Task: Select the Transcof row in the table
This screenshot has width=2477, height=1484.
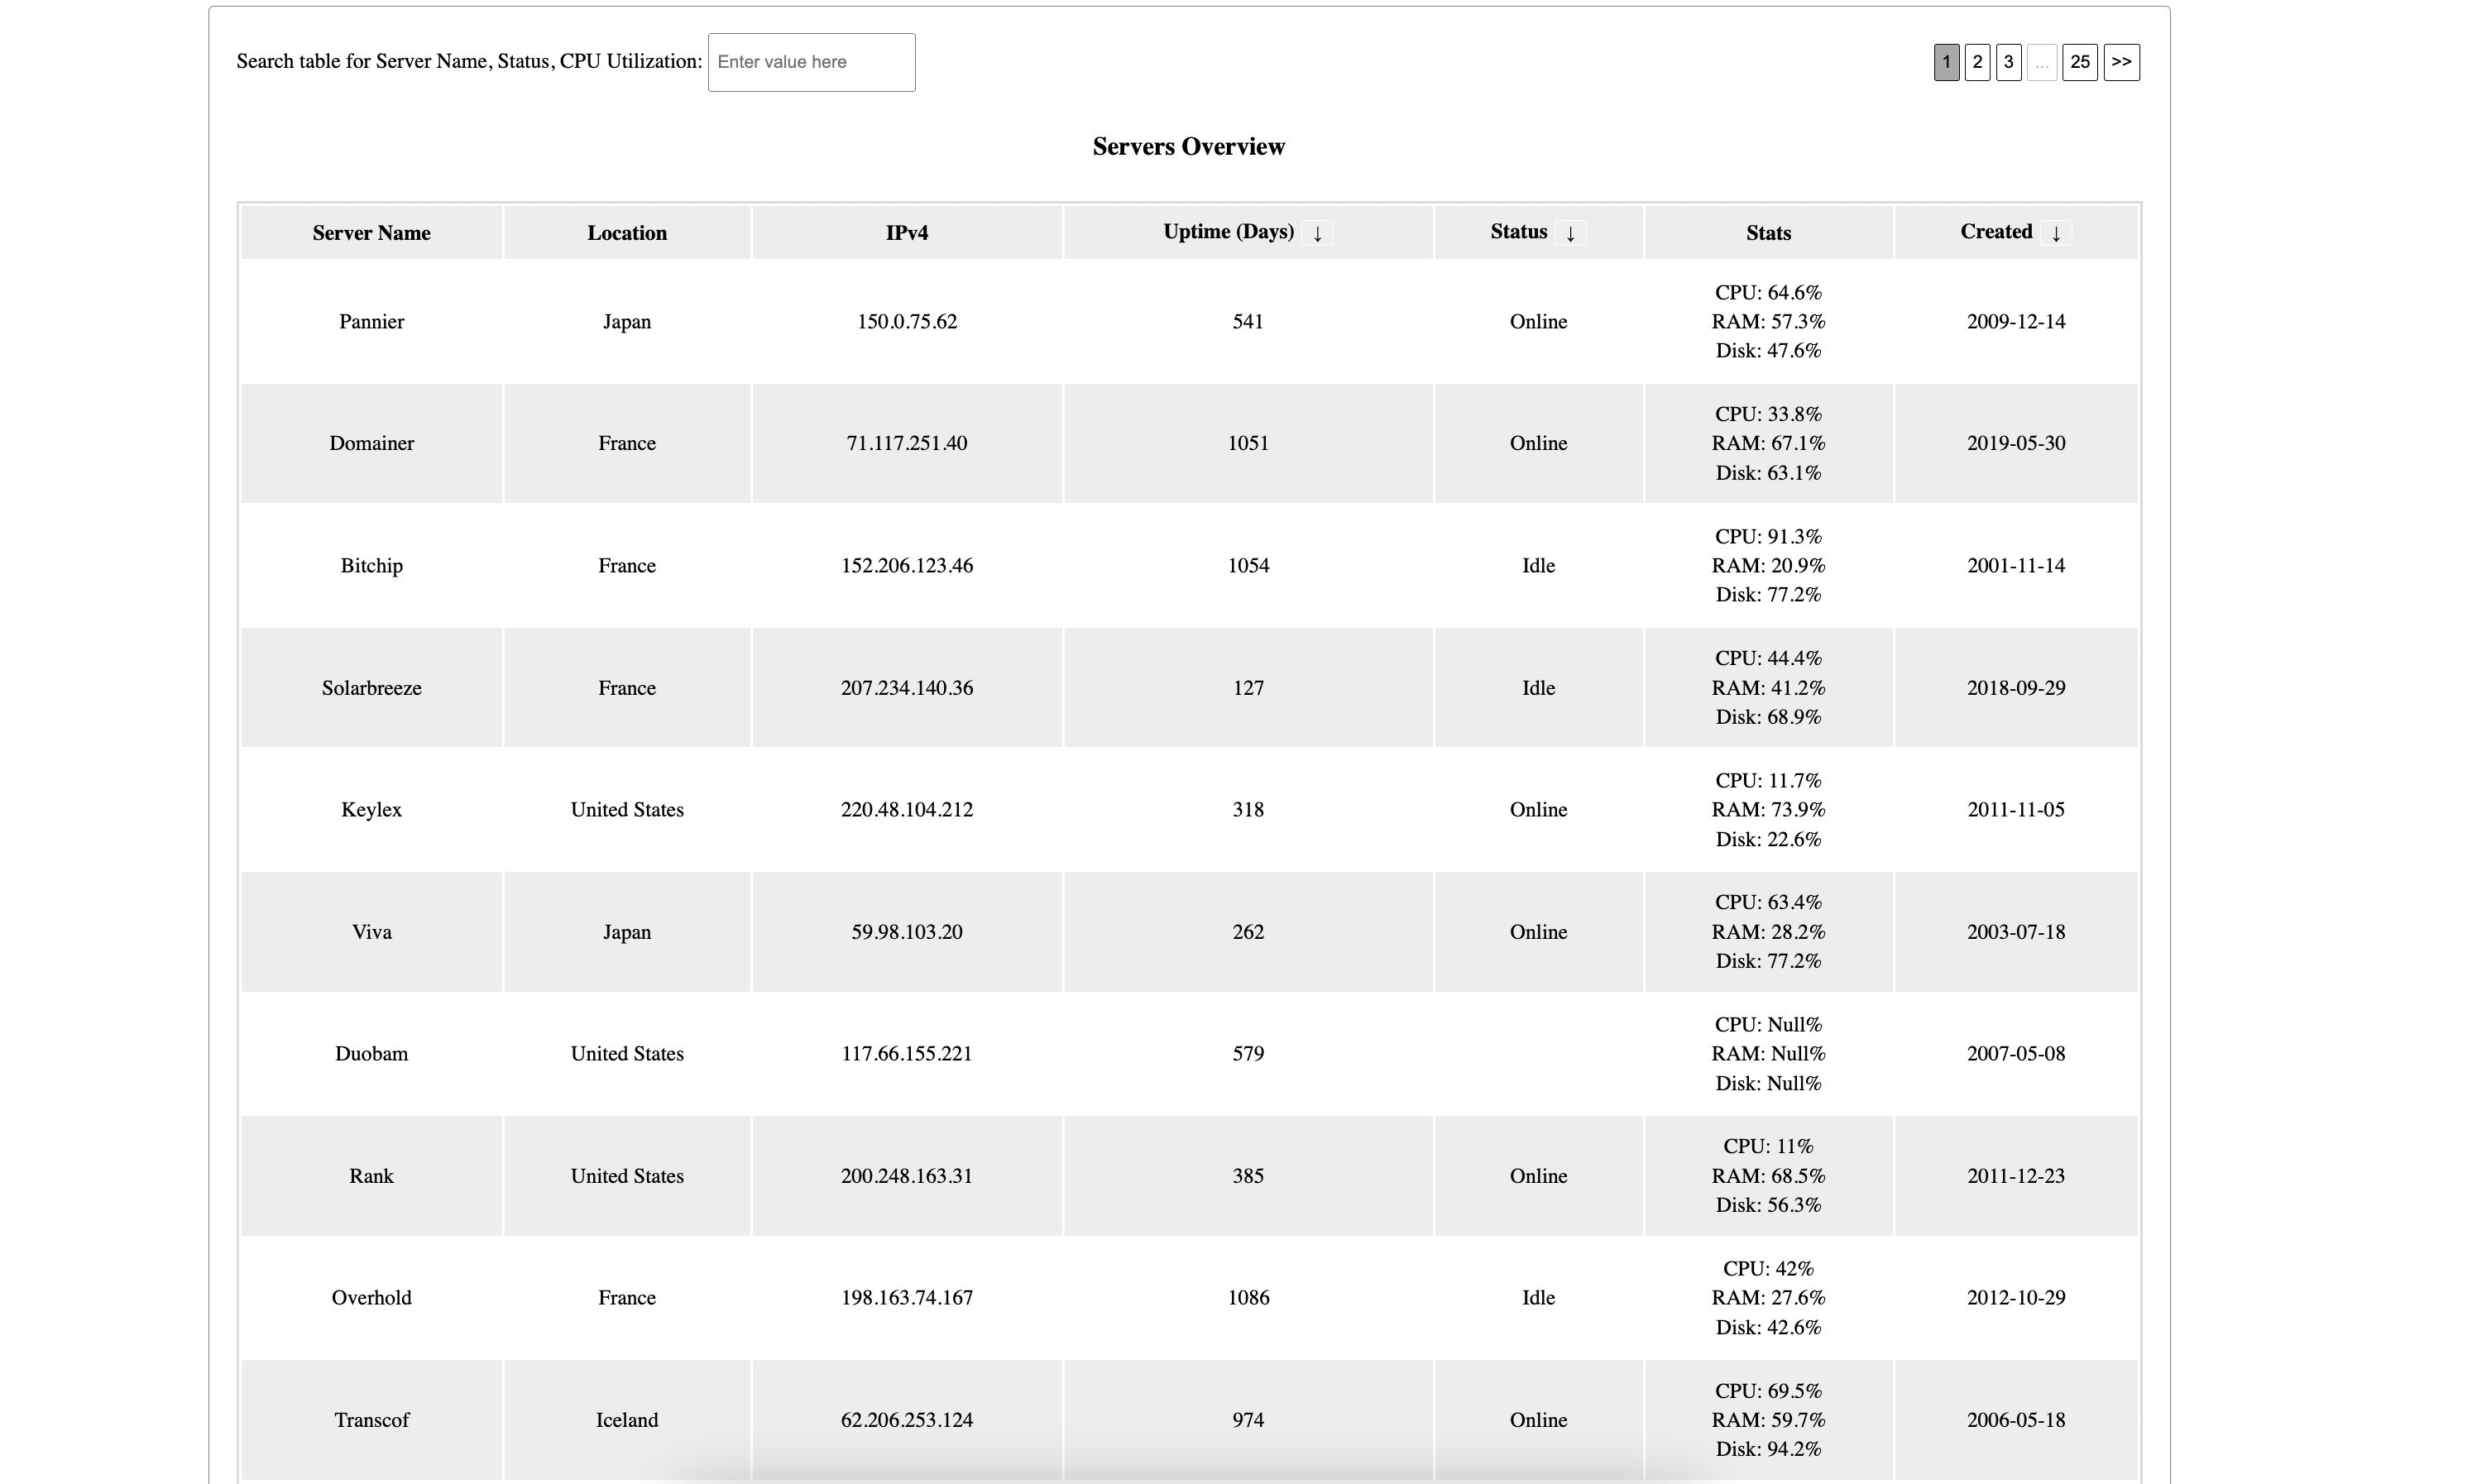Action: click(x=371, y=1419)
